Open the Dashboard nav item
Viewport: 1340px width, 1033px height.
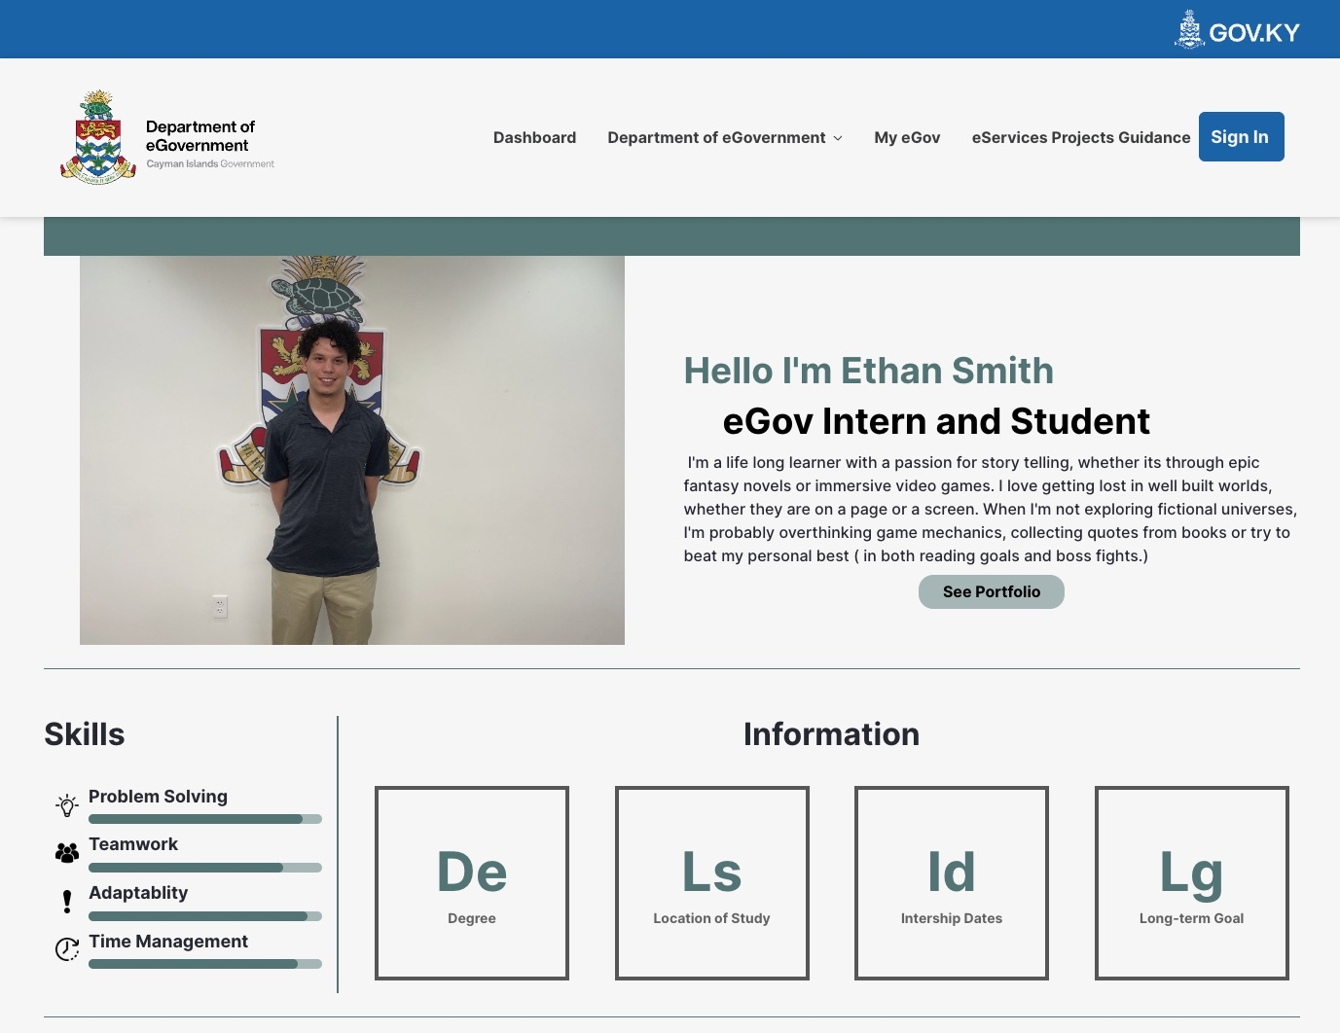click(x=534, y=138)
